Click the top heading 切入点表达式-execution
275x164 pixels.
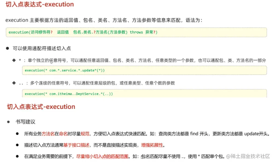pyautogui.click(x=40, y=4)
